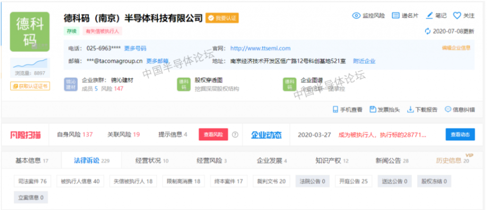Open the 更多号码 link
Image resolution: width=487 pixels, height=210 pixels.
click(135, 48)
